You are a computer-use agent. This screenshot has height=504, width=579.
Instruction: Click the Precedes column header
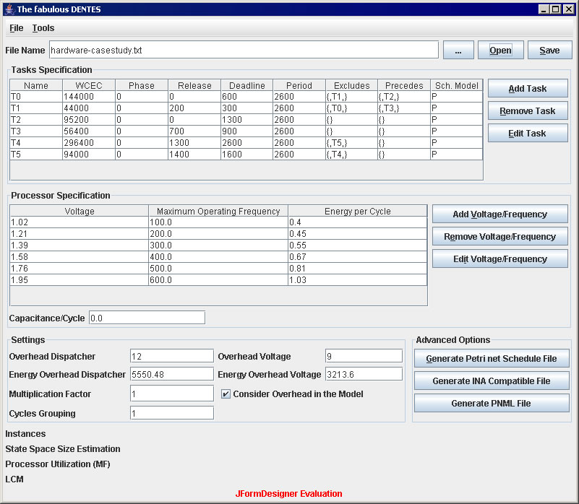(404, 85)
